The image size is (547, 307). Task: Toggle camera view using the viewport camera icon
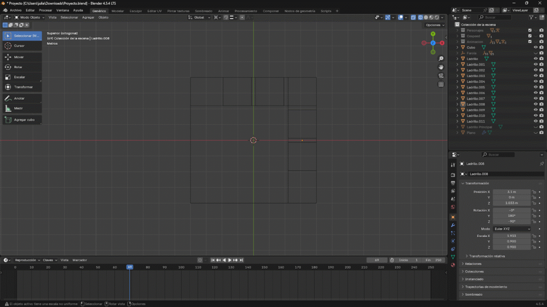click(x=441, y=76)
